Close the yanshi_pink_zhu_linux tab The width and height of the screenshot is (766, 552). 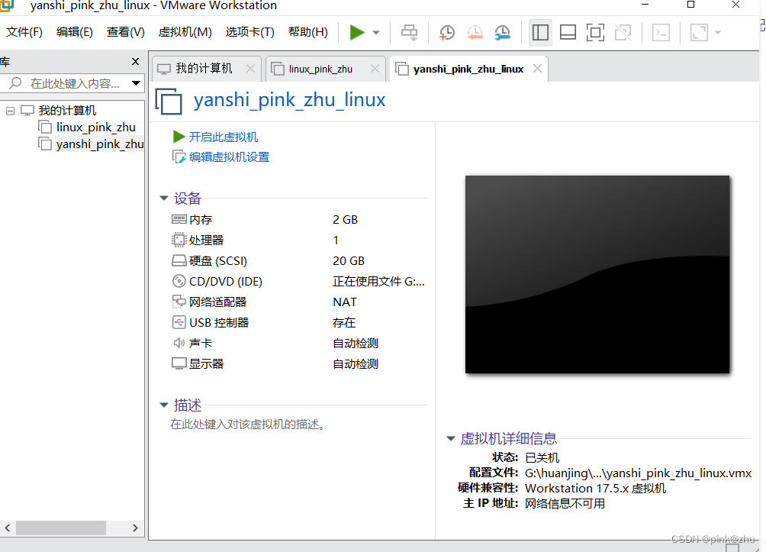tap(537, 69)
